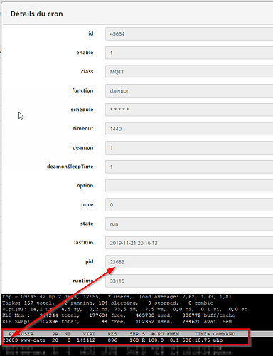The width and height of the screenshot is (273, 356).
Task: Click the class field containing MQTT
Action: click(189, 72)
